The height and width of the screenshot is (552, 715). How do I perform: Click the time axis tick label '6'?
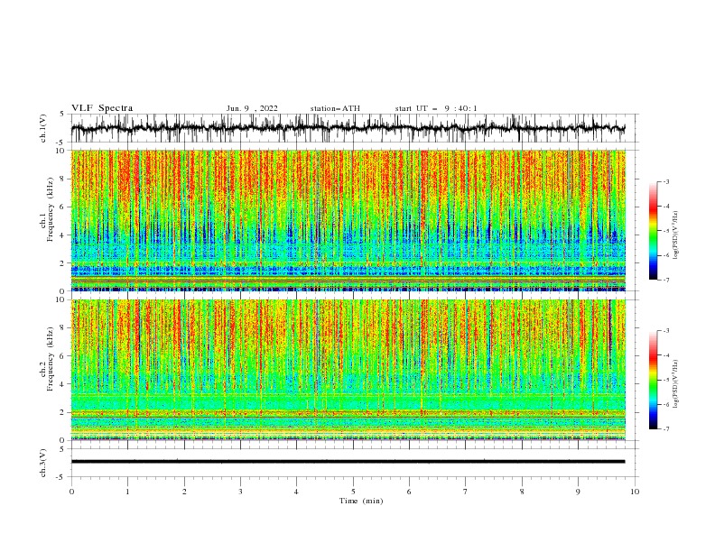pos(410,492)
